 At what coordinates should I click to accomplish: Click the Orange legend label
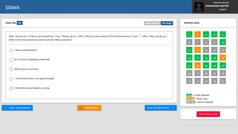pos(190,99)
